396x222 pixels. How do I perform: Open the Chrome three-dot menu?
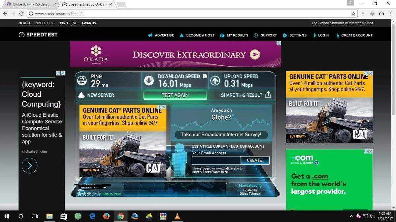(x=391, y=13)
